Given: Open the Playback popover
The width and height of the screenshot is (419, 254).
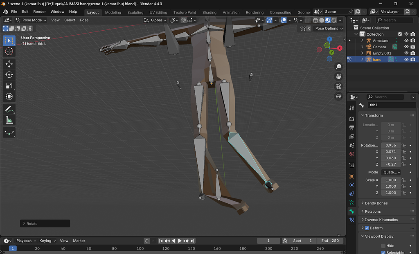Looking at the screenshot, I should [x=26, y=241].
